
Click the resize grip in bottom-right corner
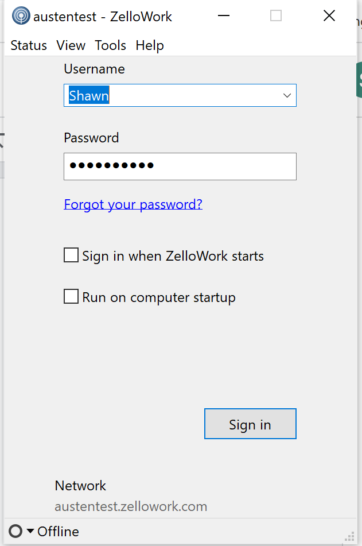(350, 537)
